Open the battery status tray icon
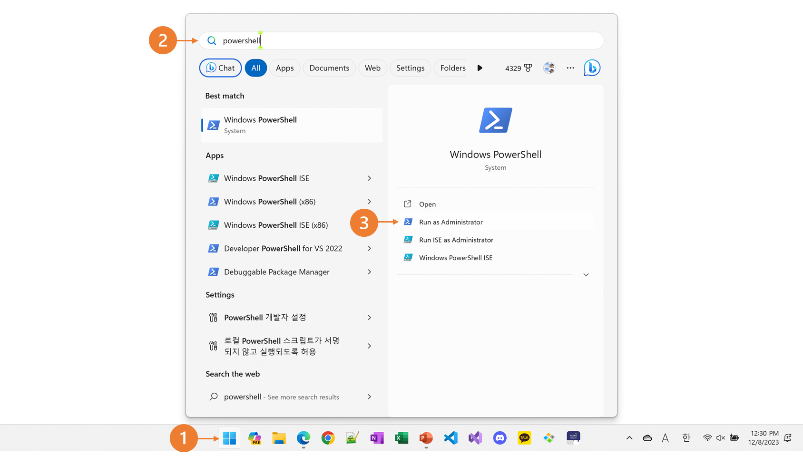Screen dimensions: 803x456 (734, 438)
